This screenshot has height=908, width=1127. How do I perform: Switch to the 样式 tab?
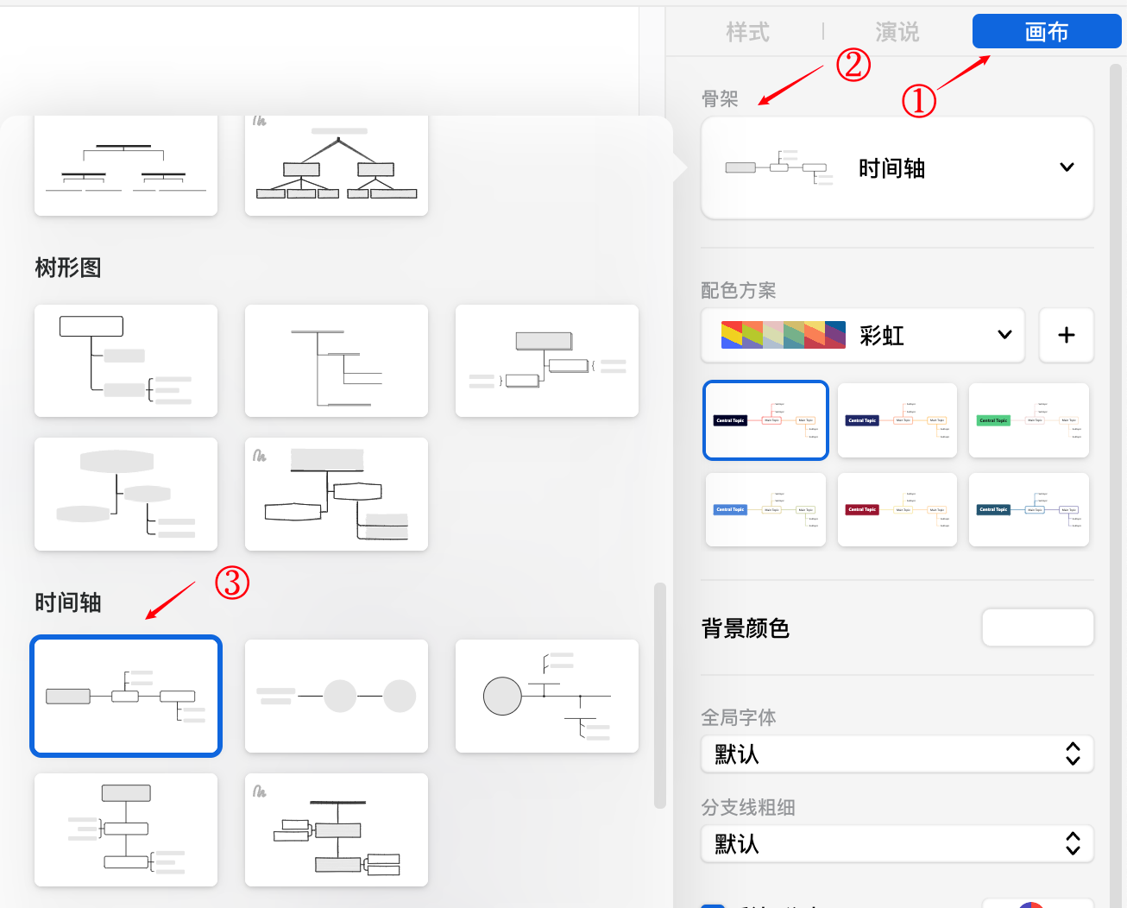(x=747, y=32)
